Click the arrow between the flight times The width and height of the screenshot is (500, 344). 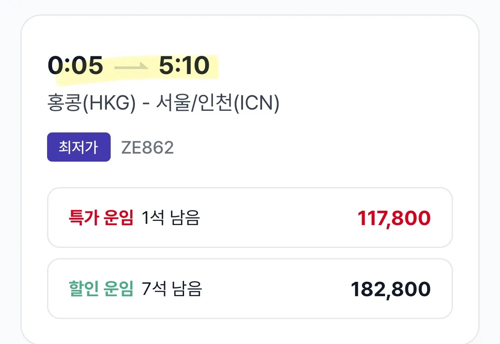pyautogui.click(x=131, y=66)
